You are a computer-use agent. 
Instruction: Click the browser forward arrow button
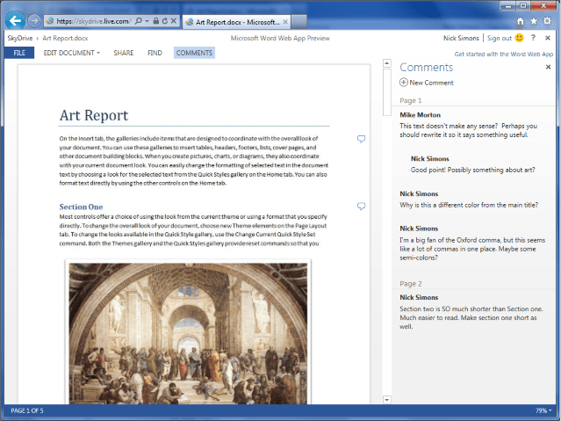coord(34,21)
